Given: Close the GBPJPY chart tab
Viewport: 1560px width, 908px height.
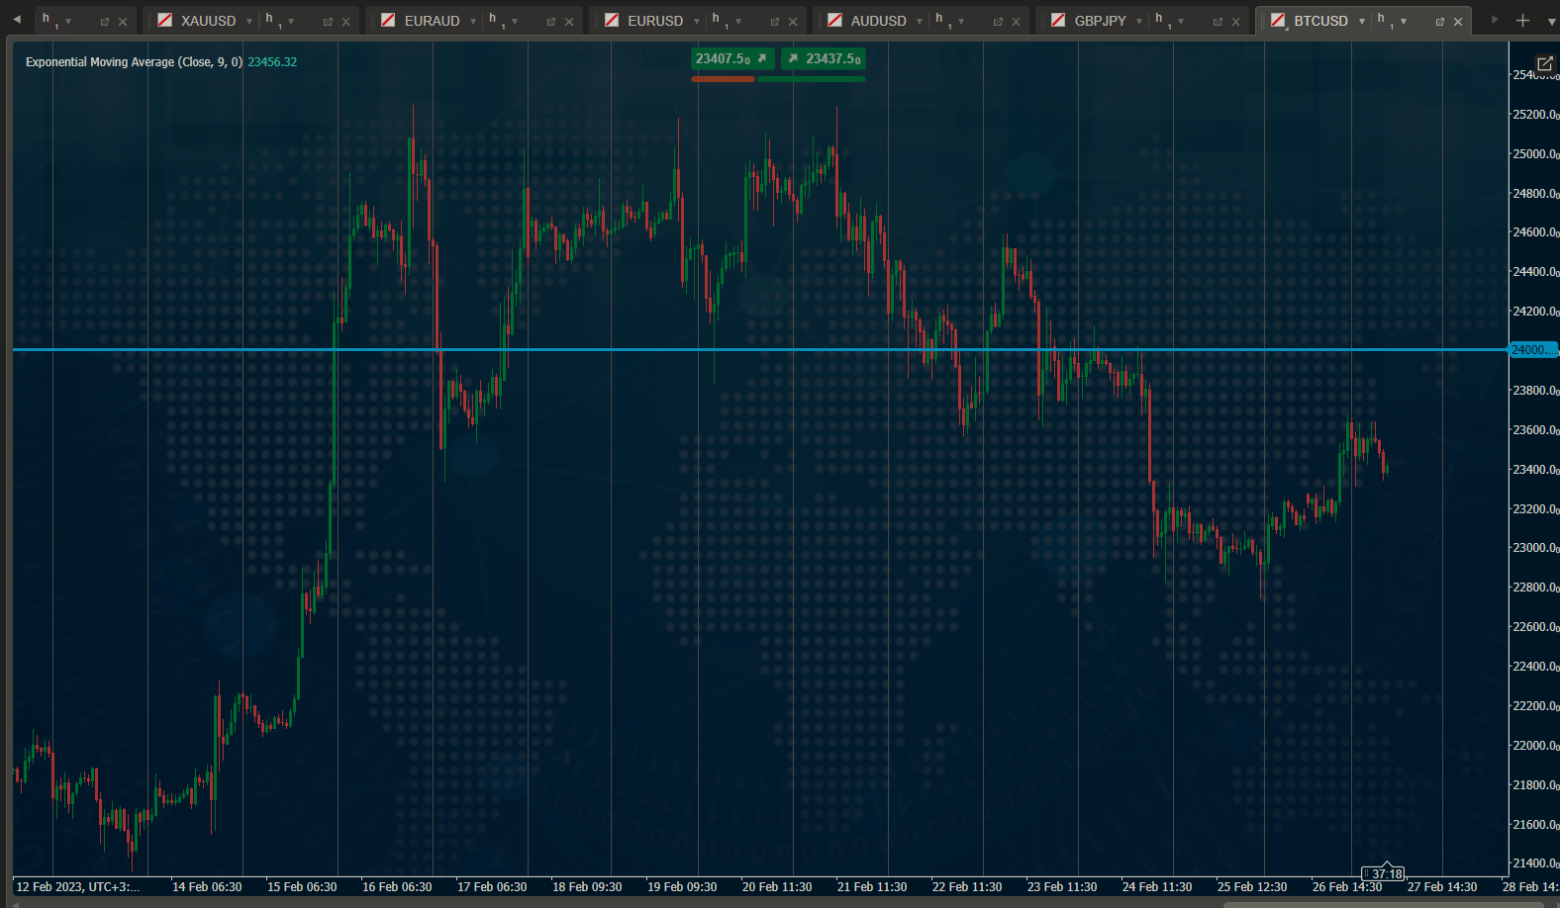Looking at the screenshot, I should click(x=1235, y=22).
